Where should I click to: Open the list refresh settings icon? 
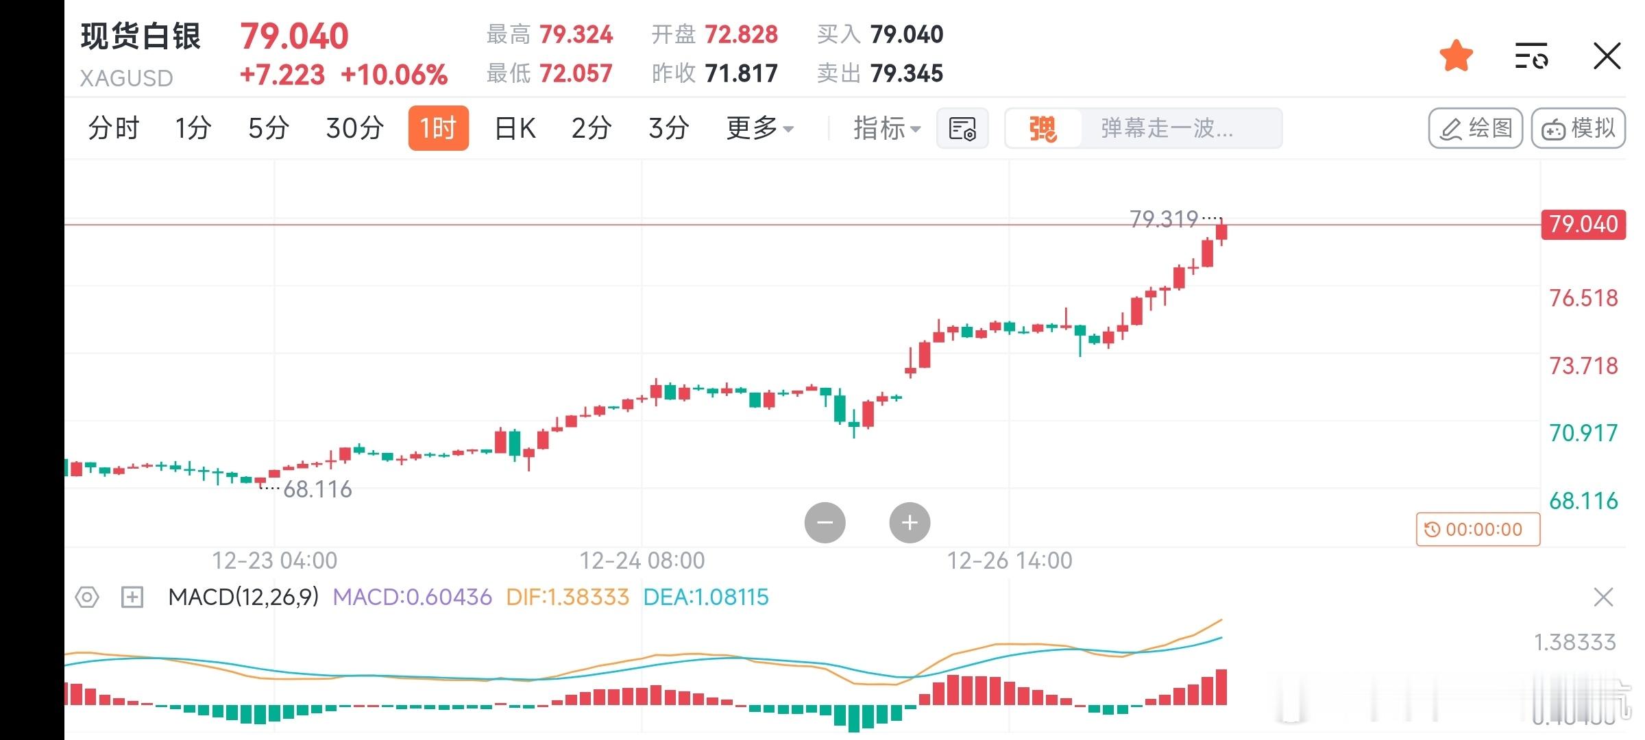coord(1531,56)
